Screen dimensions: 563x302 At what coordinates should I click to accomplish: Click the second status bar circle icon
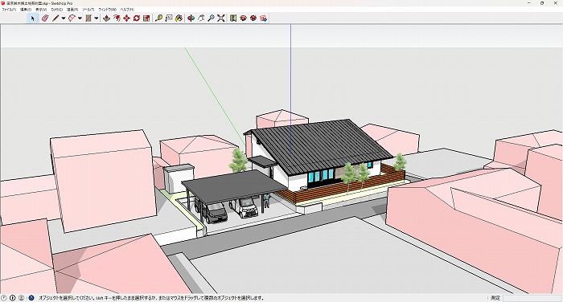coord(13,298)
